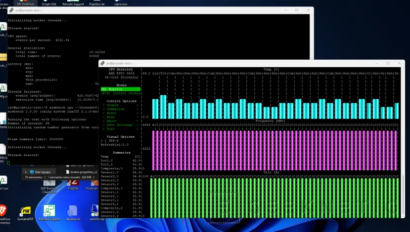Screen dimensions: 410x232
Task: Click the 'General statistics:' line
Action: click(26, 48)
